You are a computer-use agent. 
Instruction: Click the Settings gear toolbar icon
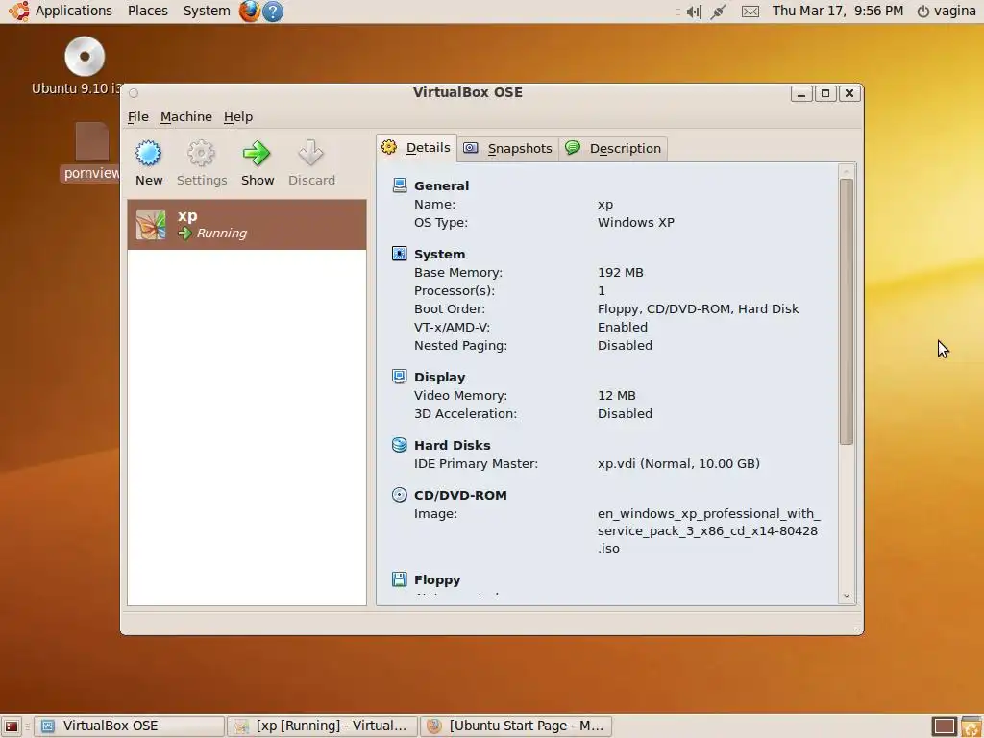click(202, 153)
